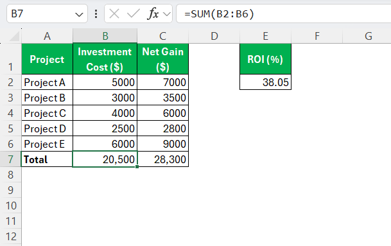391x246 pixels.
Task: Select the cell with value 5000
Action: pyautogui.click(x=105, y=82)
